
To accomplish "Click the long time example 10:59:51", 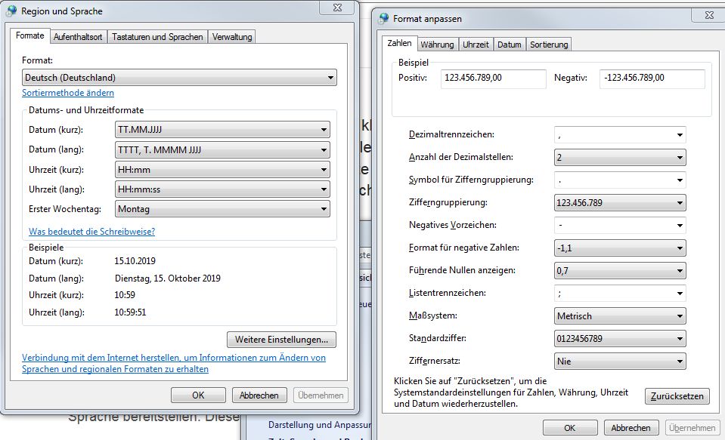I will pyautogui.click(x=130, y=312).
